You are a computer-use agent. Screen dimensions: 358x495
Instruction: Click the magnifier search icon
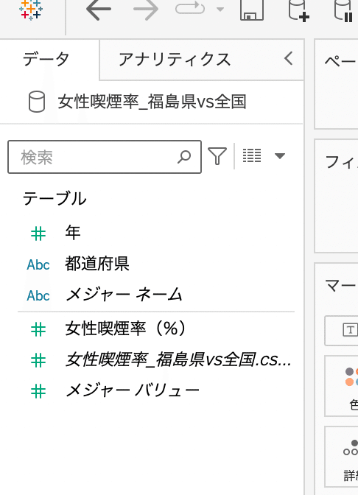coord(184,157)
